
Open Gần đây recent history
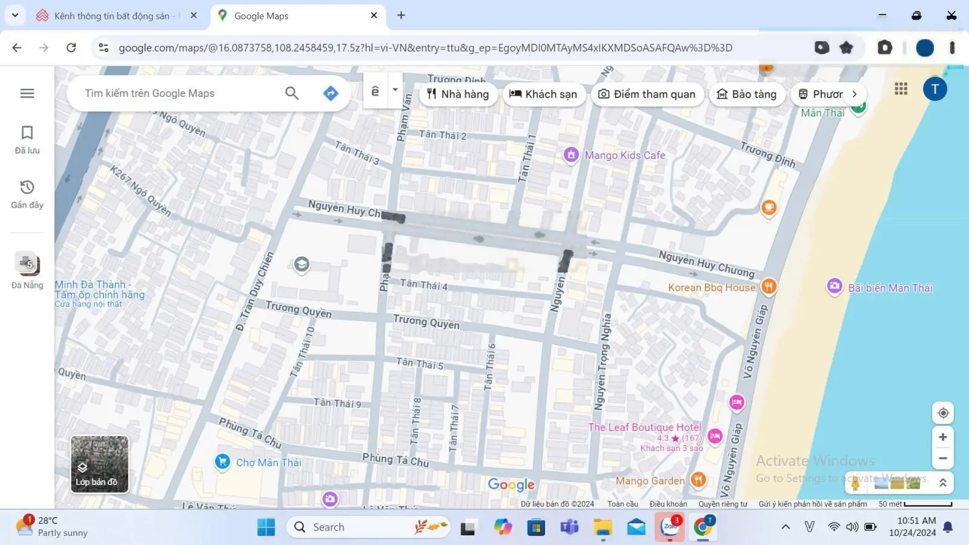27,194
